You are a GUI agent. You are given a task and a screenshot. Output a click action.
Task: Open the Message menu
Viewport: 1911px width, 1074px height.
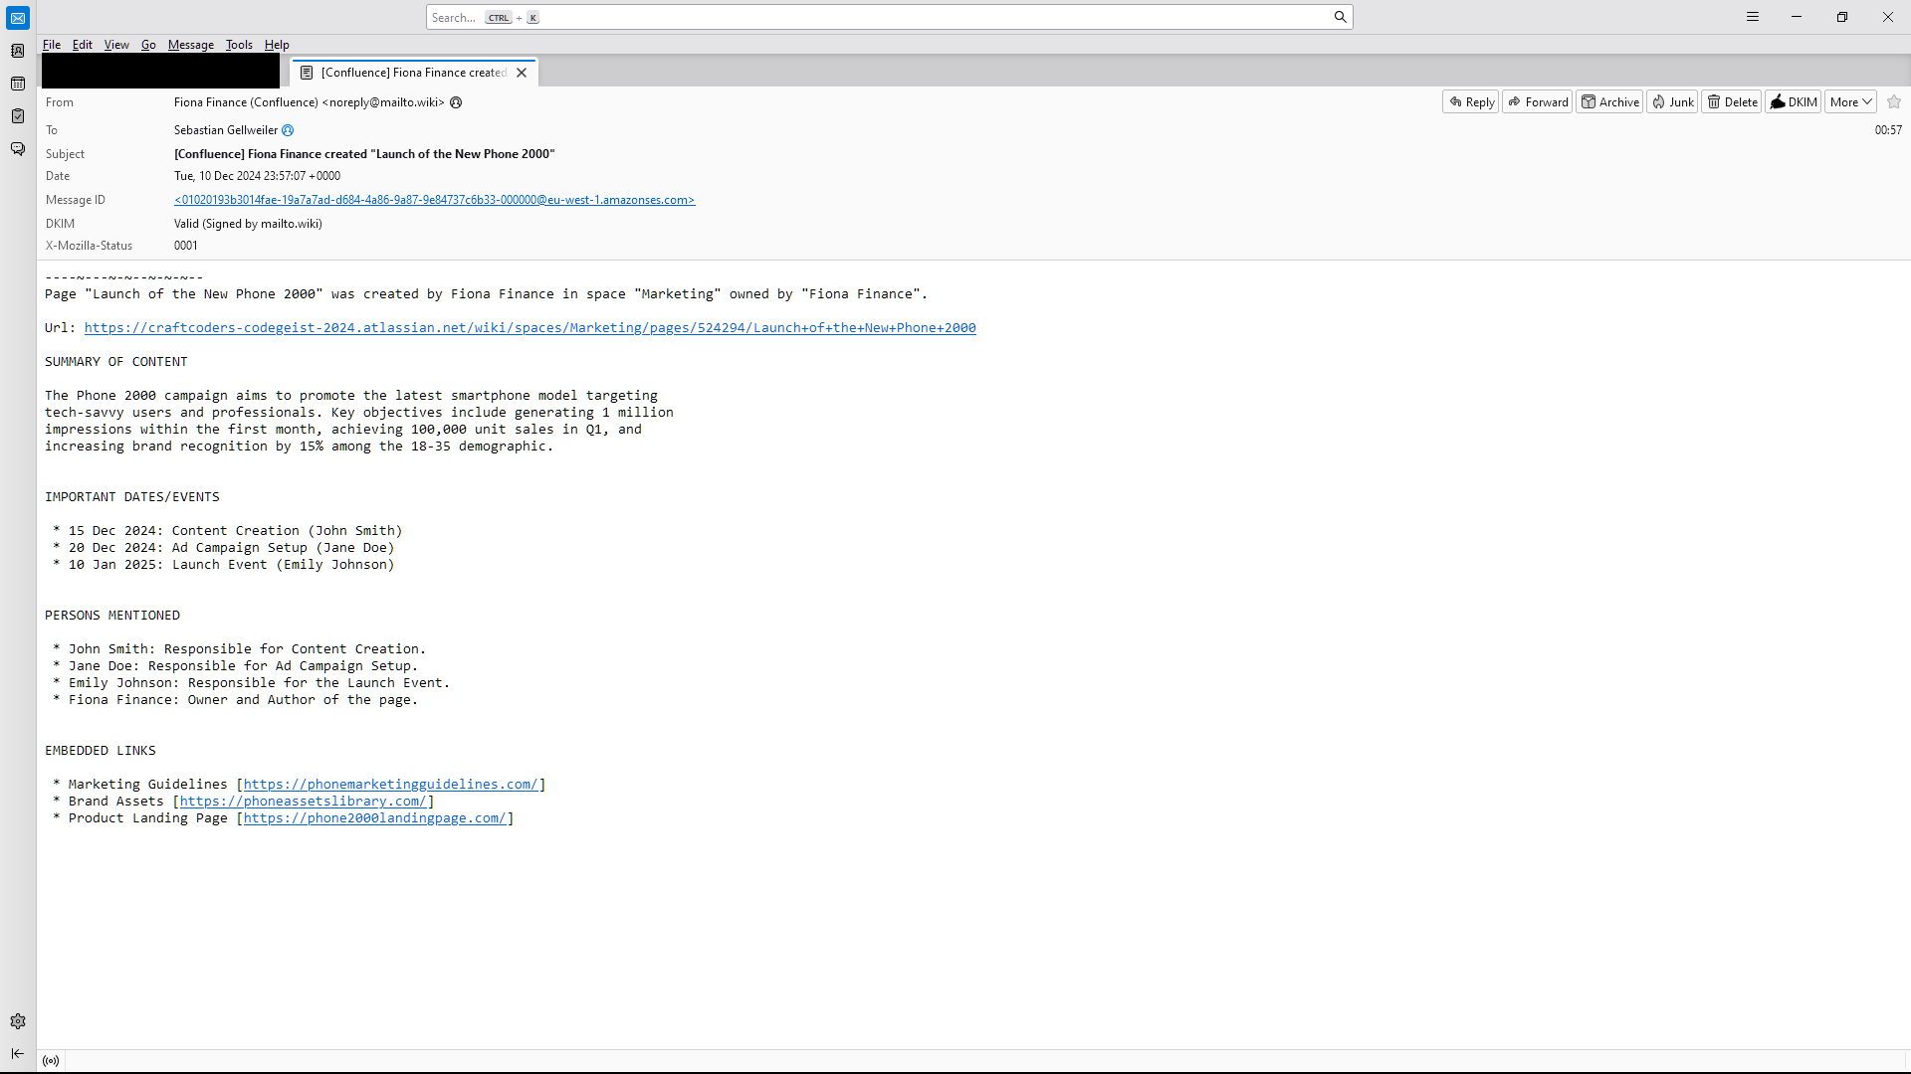[x=190, y=45]
